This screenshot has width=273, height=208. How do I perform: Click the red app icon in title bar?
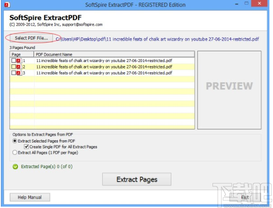(7, 4)
